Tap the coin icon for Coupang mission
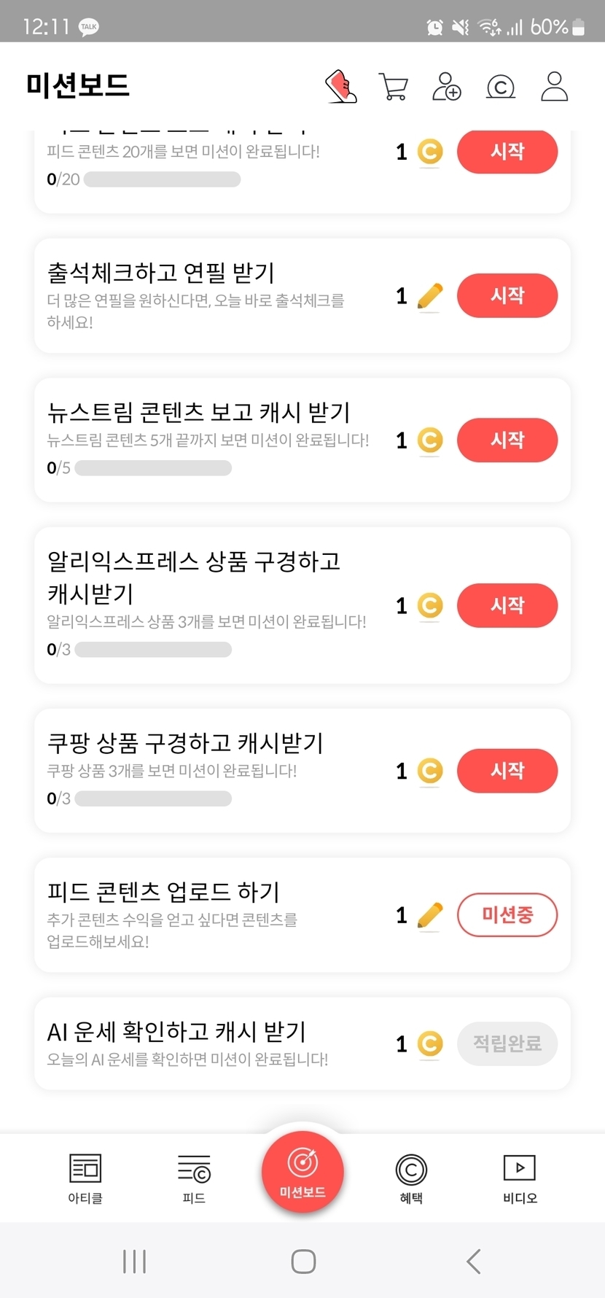Image resolution: width=605 pixels, height=1298 pixels. click(430, 771)
